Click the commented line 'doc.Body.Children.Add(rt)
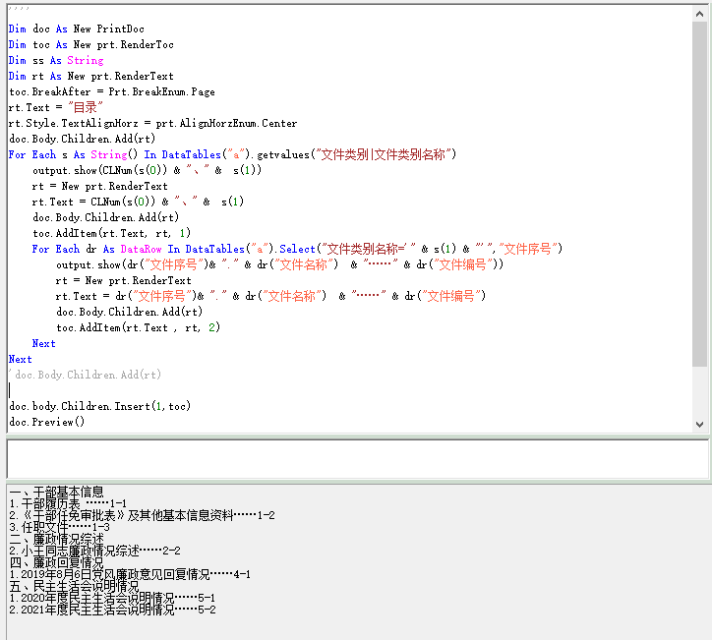 (x=85, y=375)
